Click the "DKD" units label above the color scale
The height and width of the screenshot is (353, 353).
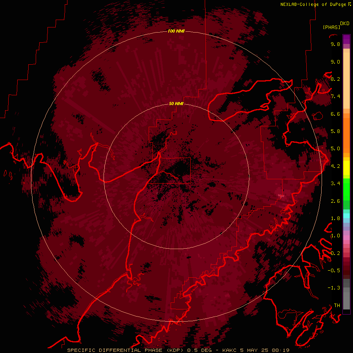344,24
